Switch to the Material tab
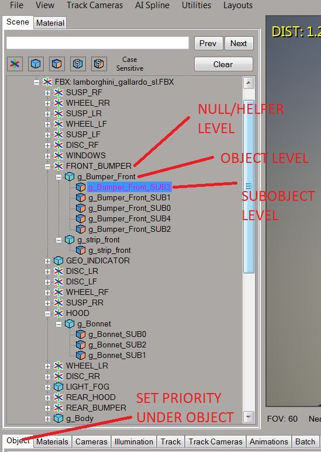This screenshot has width=321, height=452. (50, 23)
